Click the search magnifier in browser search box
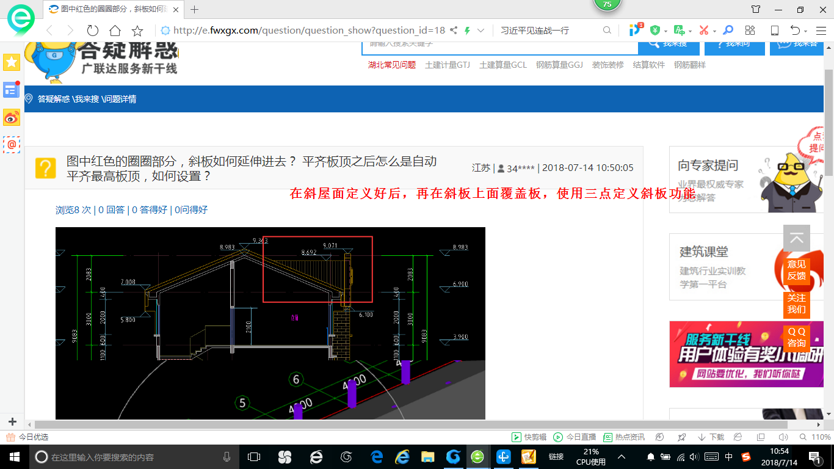The width and height of the screenshot is (834, 469). (607, 30)
